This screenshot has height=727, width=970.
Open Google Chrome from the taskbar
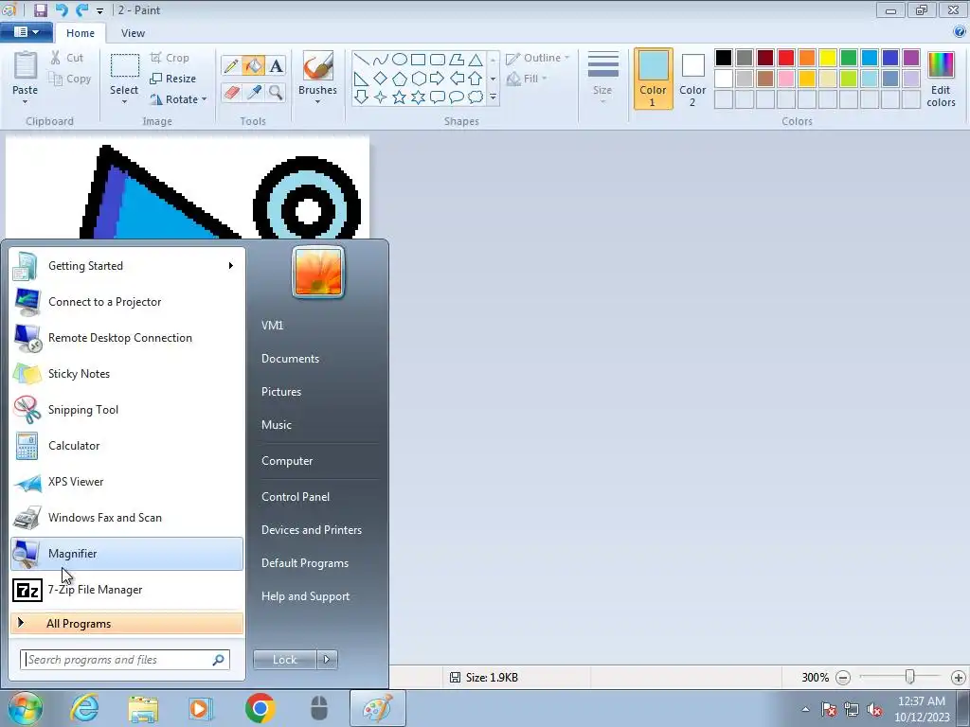point(260,708)
